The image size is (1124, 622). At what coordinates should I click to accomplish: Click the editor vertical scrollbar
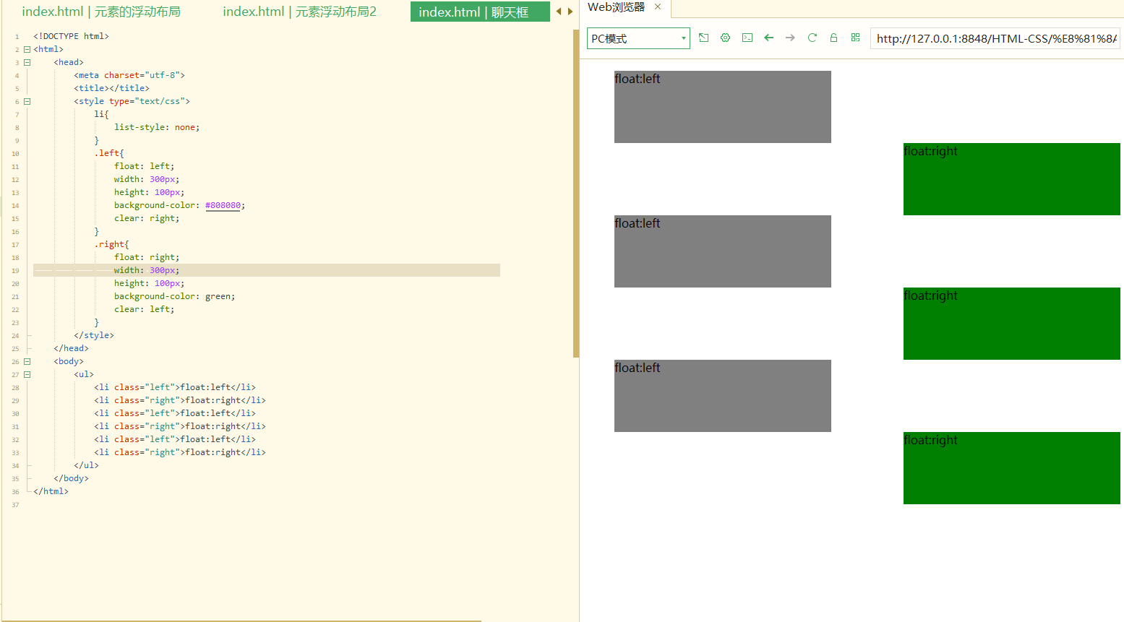pyautogui.click(x=576, y=194)
